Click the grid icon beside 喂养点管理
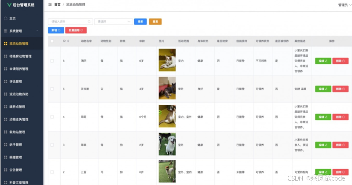The width and height of the screenshot is (352, 185). click(x=6, y=107)
